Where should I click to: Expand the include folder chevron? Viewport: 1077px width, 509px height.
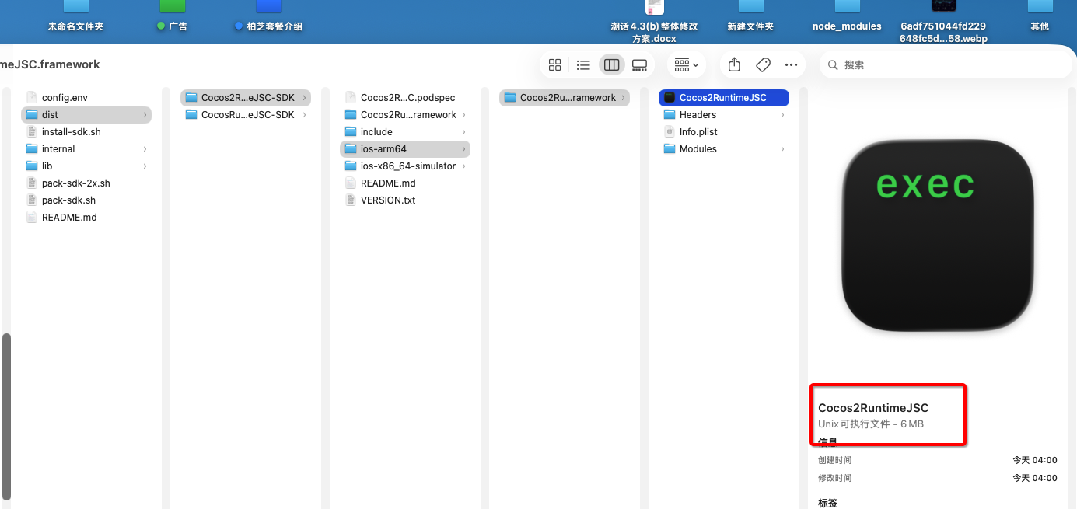point(464,132)
